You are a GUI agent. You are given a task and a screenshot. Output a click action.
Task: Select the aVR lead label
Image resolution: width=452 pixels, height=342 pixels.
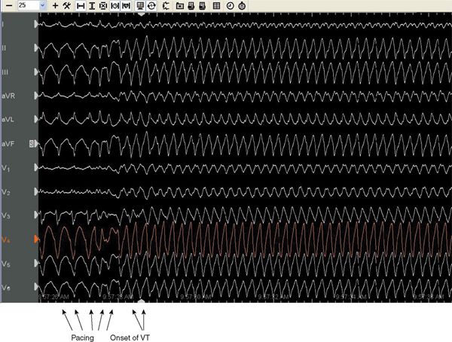(9, 96)
